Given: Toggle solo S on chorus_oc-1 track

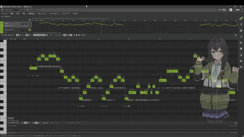Looking at the screenshot, I should (x=30, y=32).
